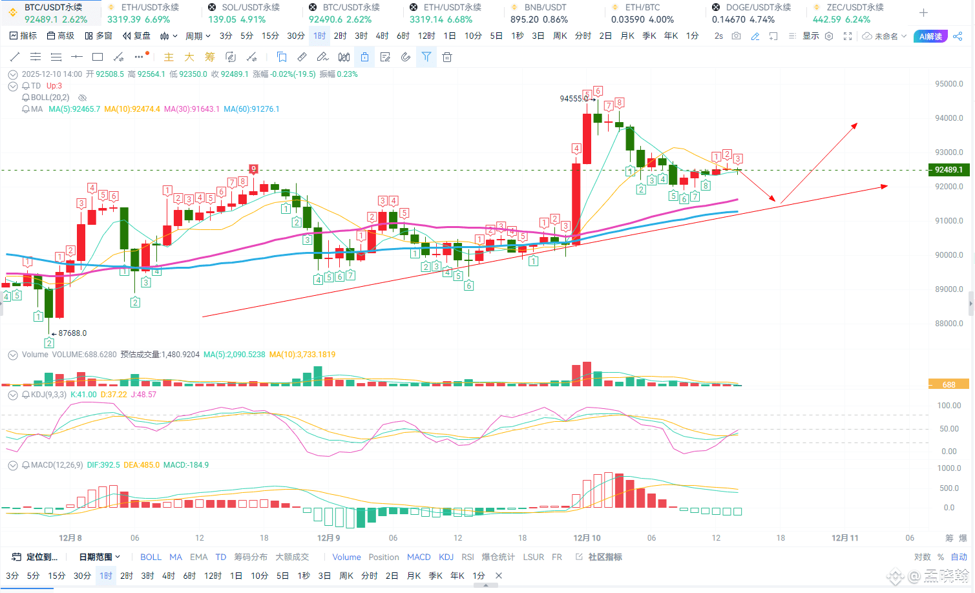Collapse the KDJ(9,3,3) panel
Image resolution: width=975 pixels, height=593 pixels.
coord(12,395)
